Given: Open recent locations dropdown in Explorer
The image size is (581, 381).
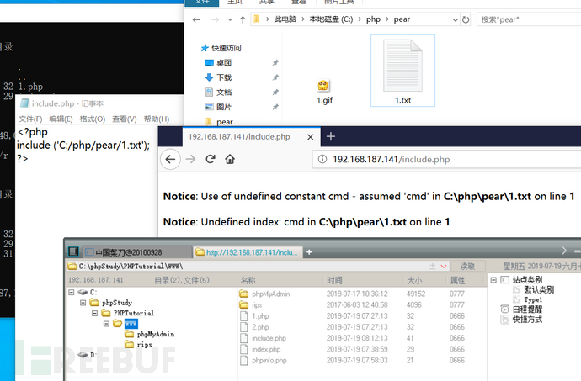Looking at the screenshot, I should point(230,19).
